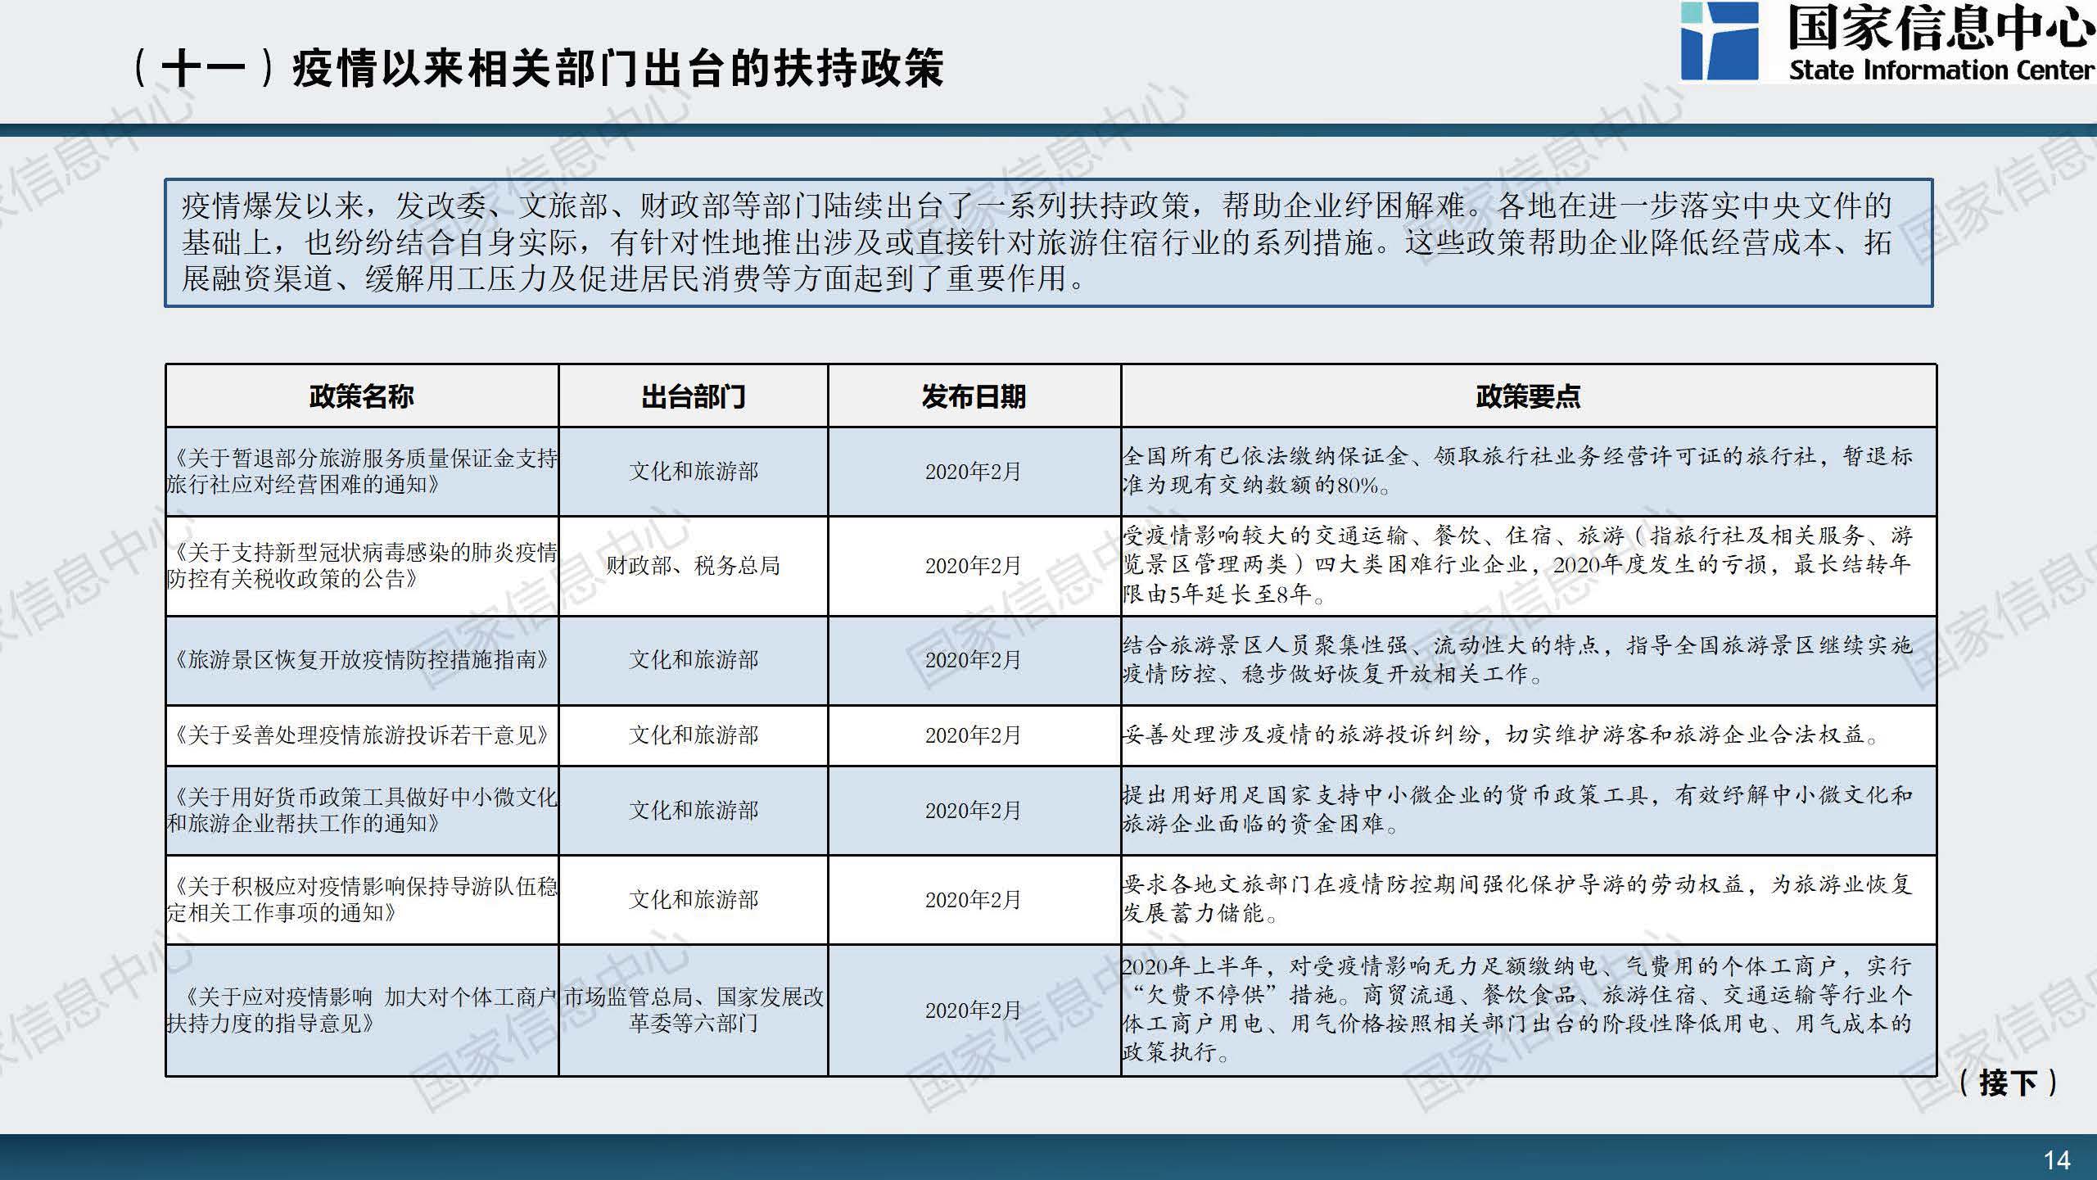Click the 2020年2月 date in the first row
The width and height of the screenshot is (2097, 1180).
point(973,472)
